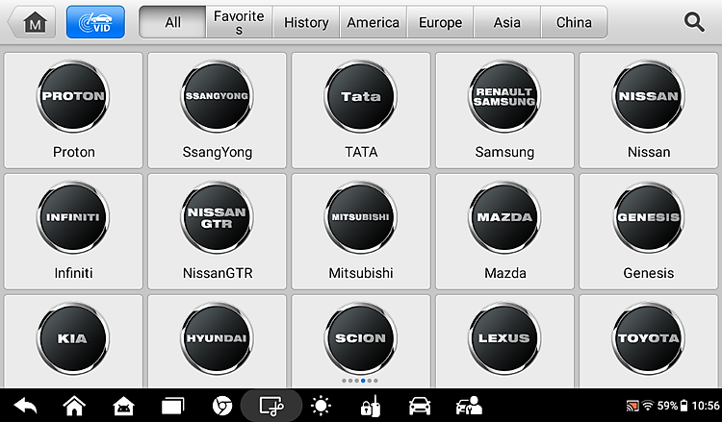Filter brands by Asia tab
The width and height of the screenshot is (722, 422).
click(x=507, y=22)
